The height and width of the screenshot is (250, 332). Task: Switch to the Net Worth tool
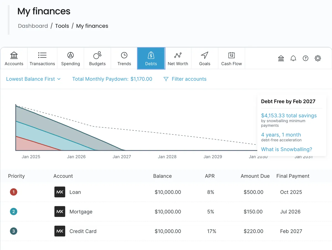click(x=178, y=58)
